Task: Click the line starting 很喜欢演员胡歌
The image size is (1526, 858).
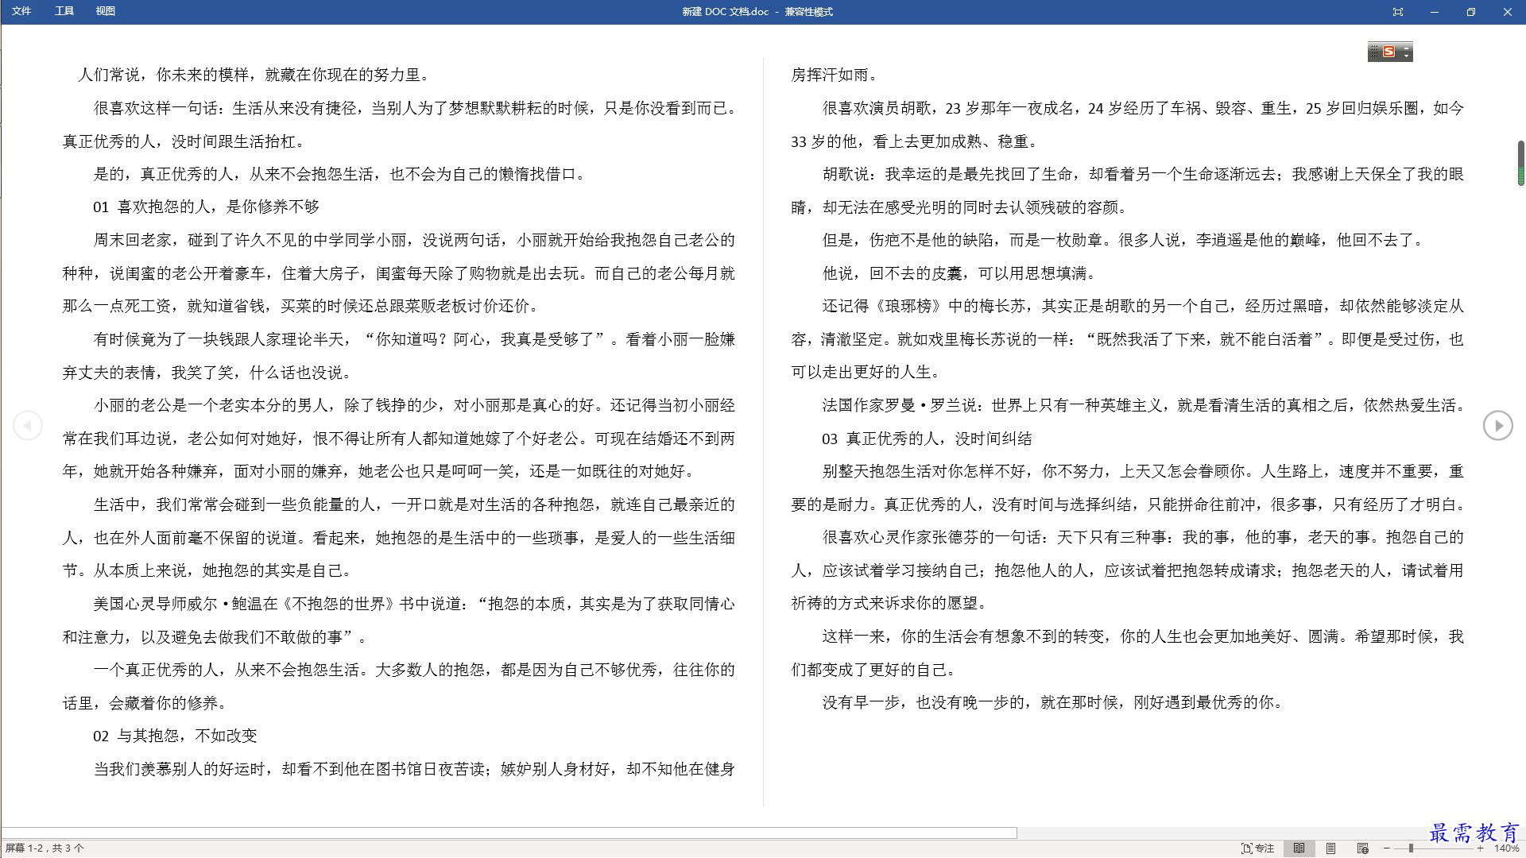Action: tap(1143, 108)
